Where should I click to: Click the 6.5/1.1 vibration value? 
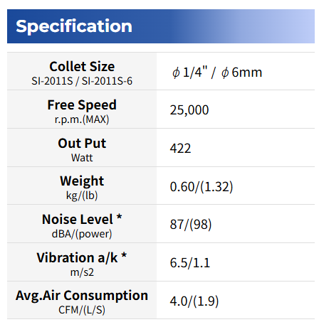tap(190, 263)
